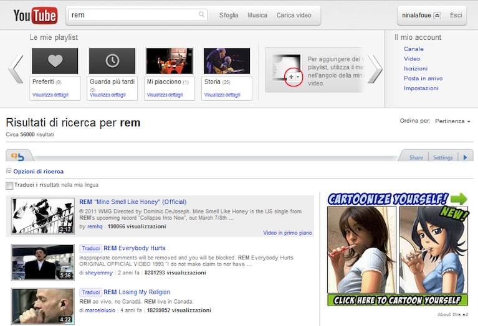
Task: Open Canale in Il mio account
Action: [414, 49]
